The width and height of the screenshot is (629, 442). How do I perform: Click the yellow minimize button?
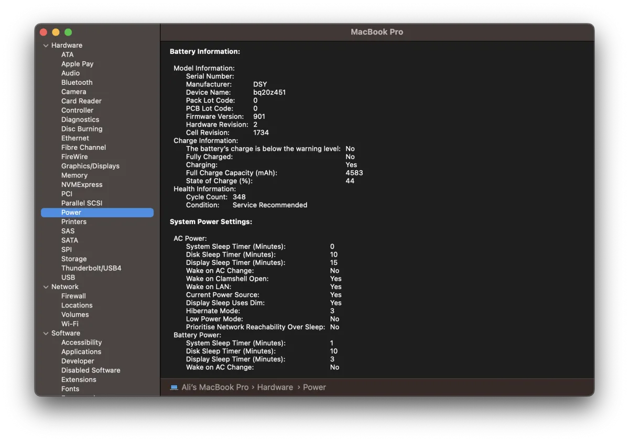tap(56, 32)
